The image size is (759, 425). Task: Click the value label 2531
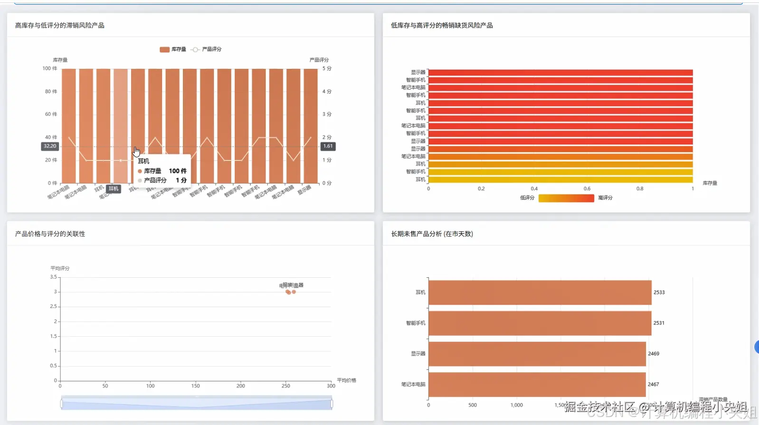(659, 323)
